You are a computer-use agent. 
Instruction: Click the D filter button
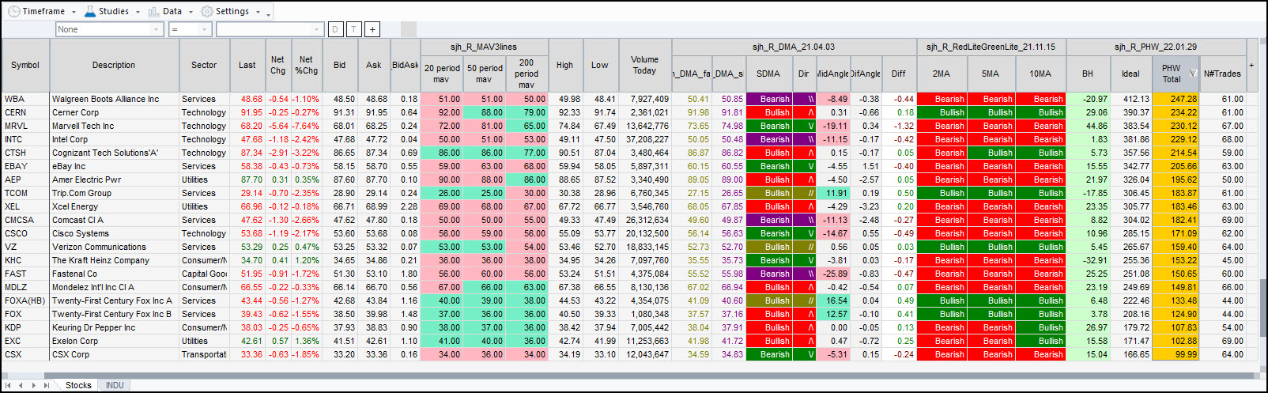(335, 29)
